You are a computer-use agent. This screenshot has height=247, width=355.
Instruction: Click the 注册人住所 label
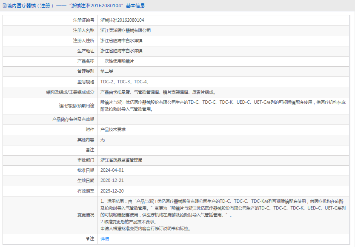coord(83,40)
